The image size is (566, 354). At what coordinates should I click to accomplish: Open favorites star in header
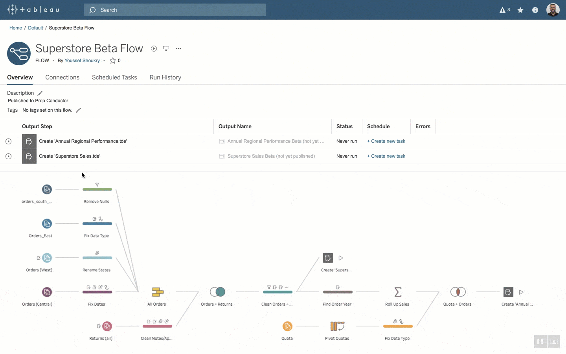click(520, 10)
